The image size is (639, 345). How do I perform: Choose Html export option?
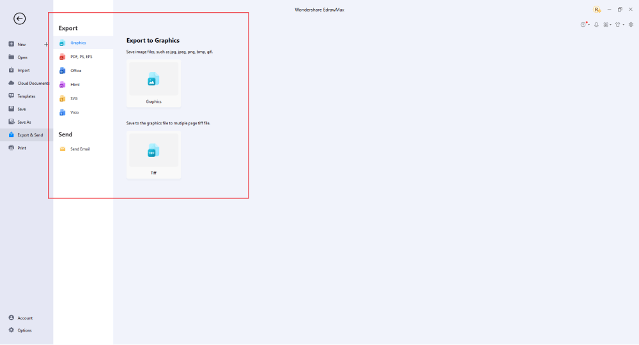click(x=75, y=85)
